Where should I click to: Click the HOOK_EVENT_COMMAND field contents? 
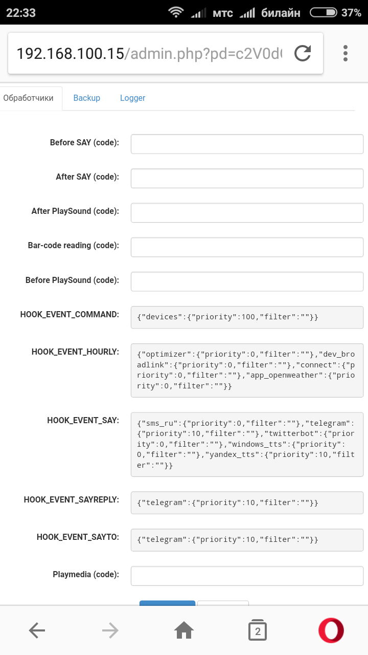(x=246, y=317)
